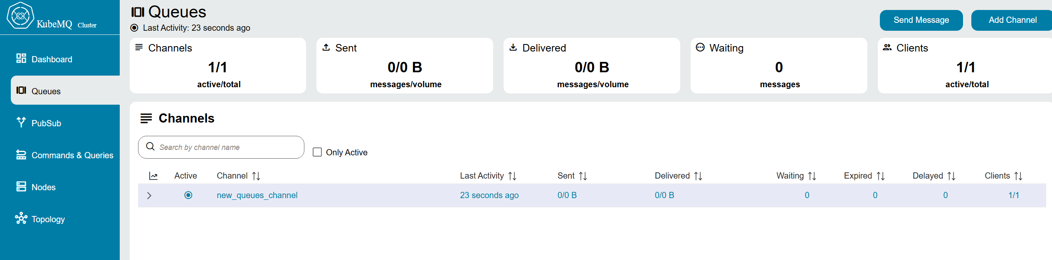This screenshot has width=1052, height=260.
Task: Sort the table by Channel column
Action: [256, 176]
